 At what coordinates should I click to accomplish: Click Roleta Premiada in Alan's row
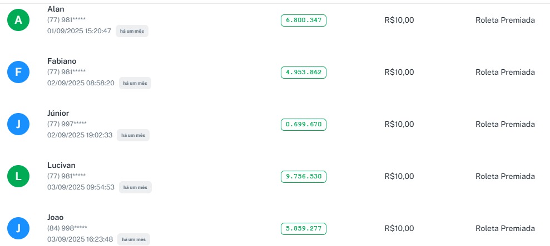[505, 20]
